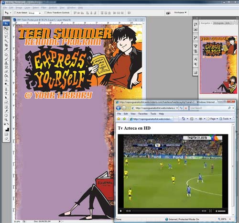Select the Horizontal Type tool
The height and width of the screenshot is (223, 239).
click(6, 93)
